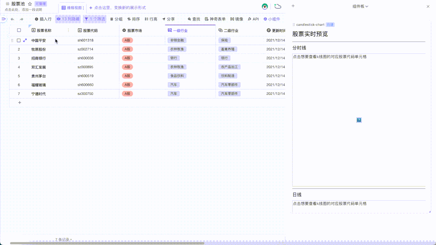Image resolution: width=436 pixels, height=245 pixels.
Task: Open the 查找 search tool
Action: pos(194,19)
